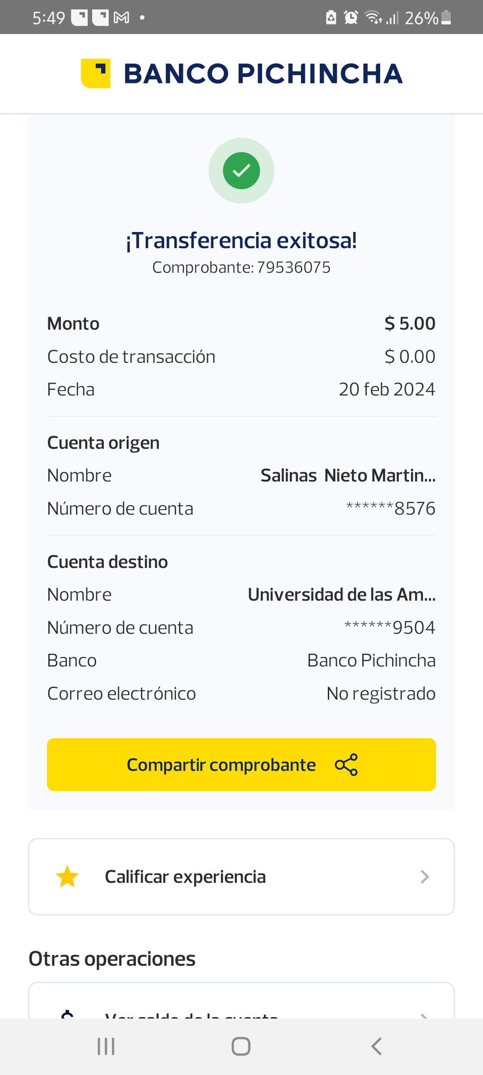Tap the BANCO PICHINCHA header title
The image size is (483, 1075).
click(x=263, y=73)
